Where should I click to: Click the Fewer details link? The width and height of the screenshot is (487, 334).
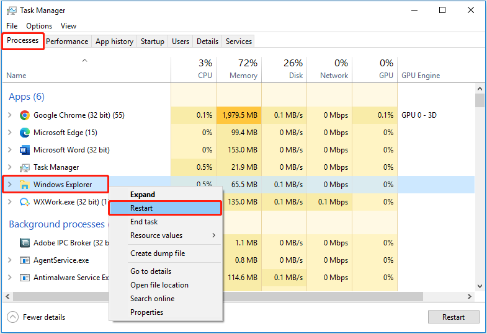click(44, 317)
